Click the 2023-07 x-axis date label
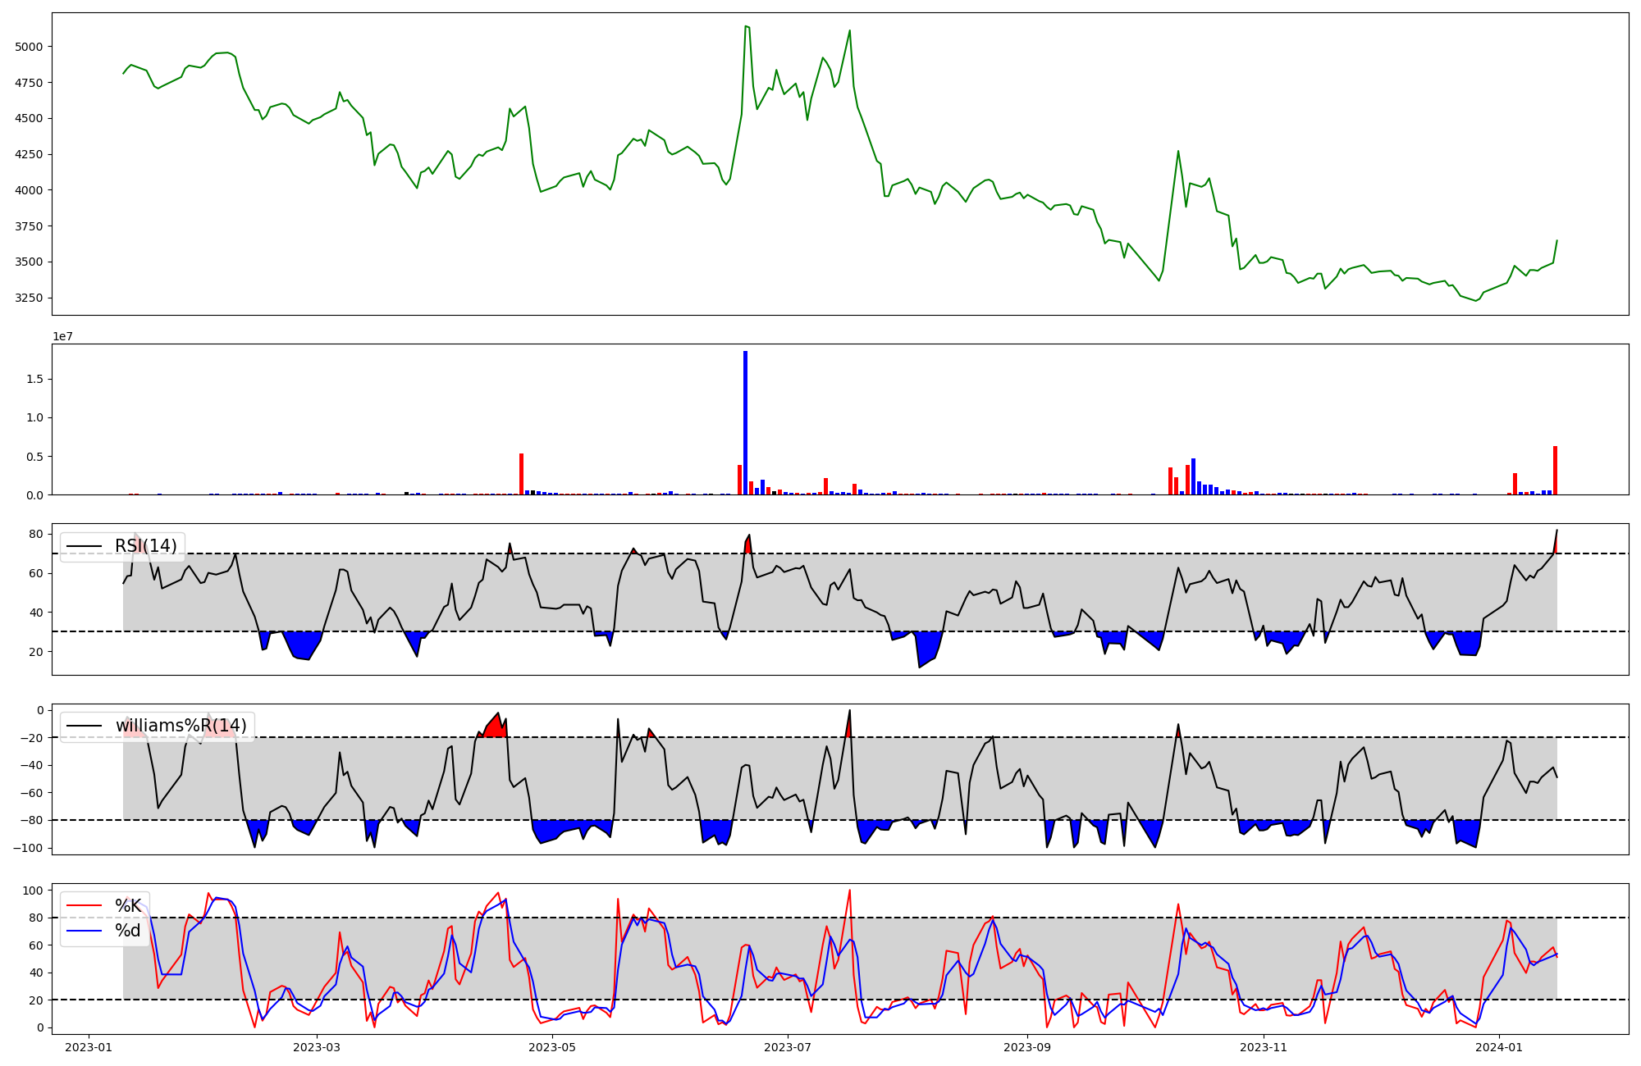This screenshot has height=1066, width=1641. pos(788,1047)
